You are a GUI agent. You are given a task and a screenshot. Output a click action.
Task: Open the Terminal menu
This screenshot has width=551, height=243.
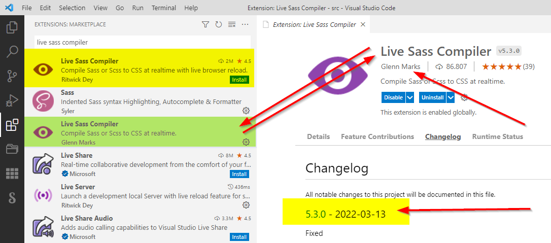[x=164, y=8]
